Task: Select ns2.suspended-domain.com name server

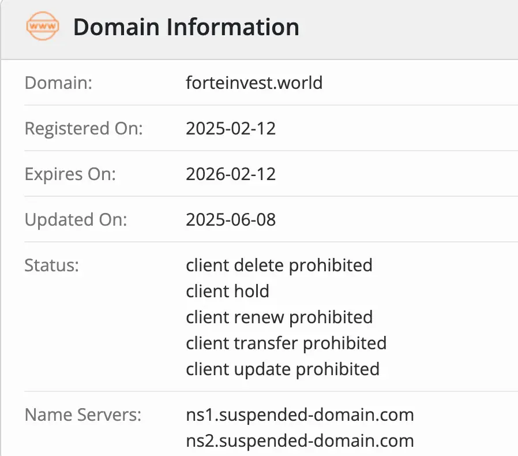Action: coord(300,441)
